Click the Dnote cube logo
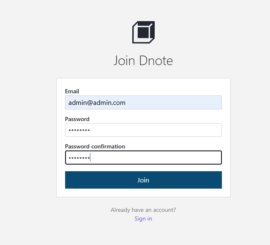The height and width of the screenshot is (245, 270). 143,32
